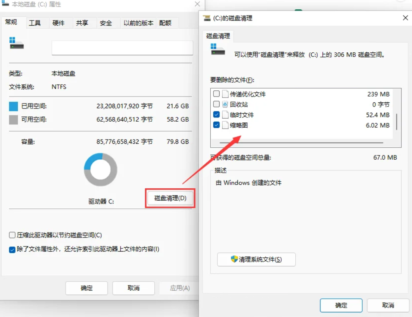This screenshot has height=317, width=412.
Task: Click the Disk Cleanup title bar icon
Action: [207, 18]
